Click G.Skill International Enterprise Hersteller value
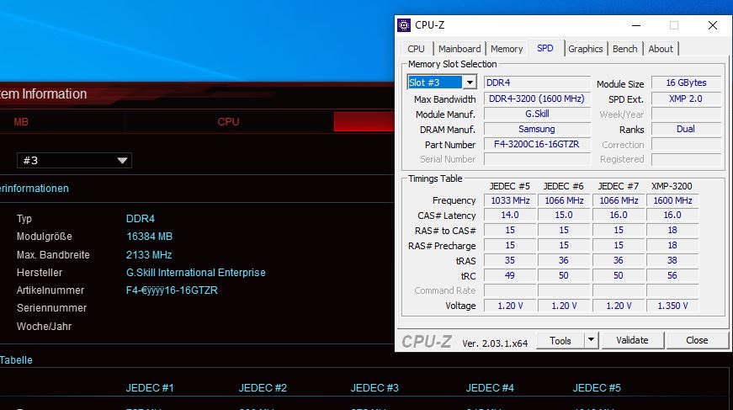 [196, 273]
